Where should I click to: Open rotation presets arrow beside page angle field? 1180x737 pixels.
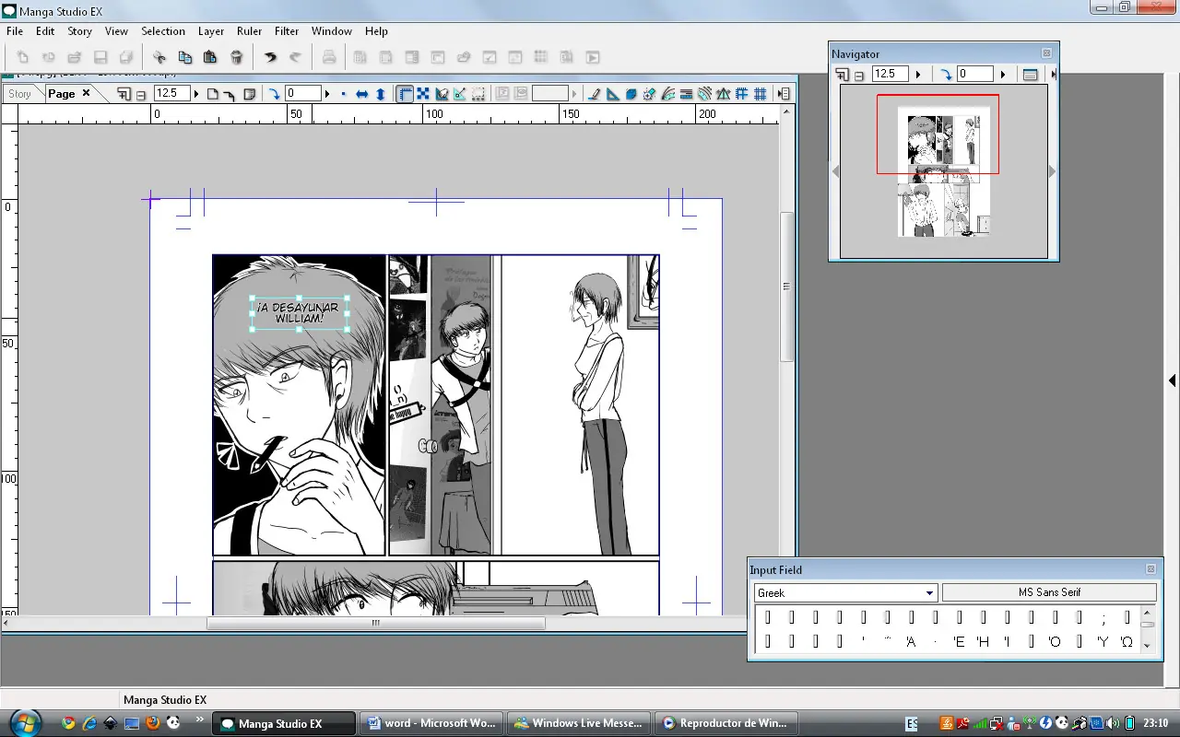coord(327,94)
